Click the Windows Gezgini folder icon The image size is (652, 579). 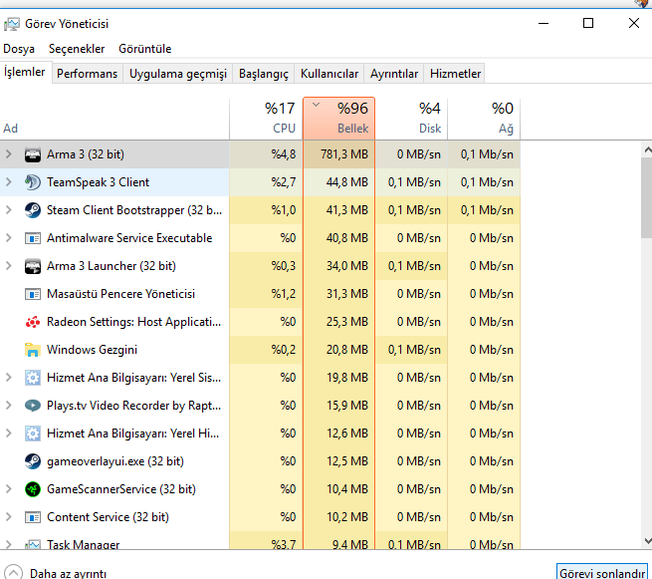(x=33, y=350)
